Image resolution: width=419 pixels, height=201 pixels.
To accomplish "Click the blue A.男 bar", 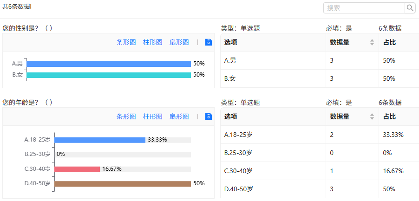I will coord(109,64).
